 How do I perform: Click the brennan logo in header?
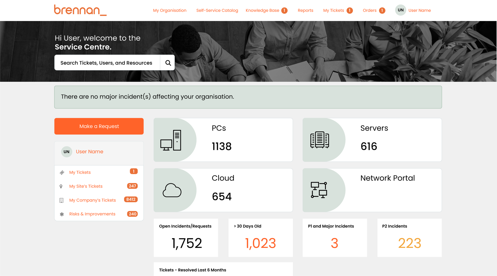coord(80,10)
